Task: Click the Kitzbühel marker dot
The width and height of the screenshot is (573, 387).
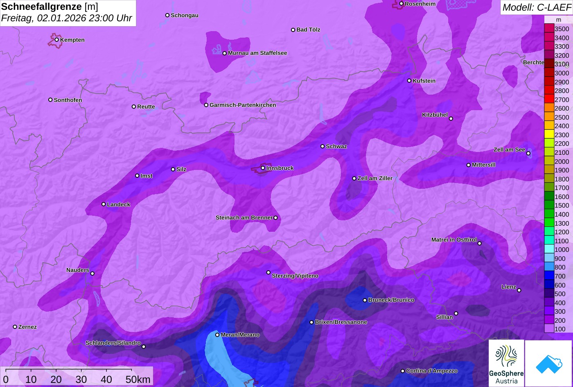Action: tap(451, 119)
